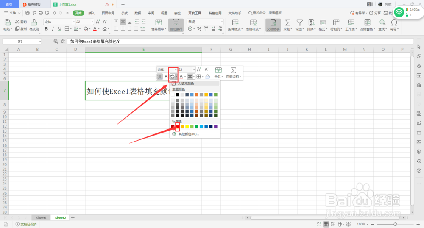424x228 pixels.
Task: Toggle left text alignment in ribbon
Action: (116, 29)
